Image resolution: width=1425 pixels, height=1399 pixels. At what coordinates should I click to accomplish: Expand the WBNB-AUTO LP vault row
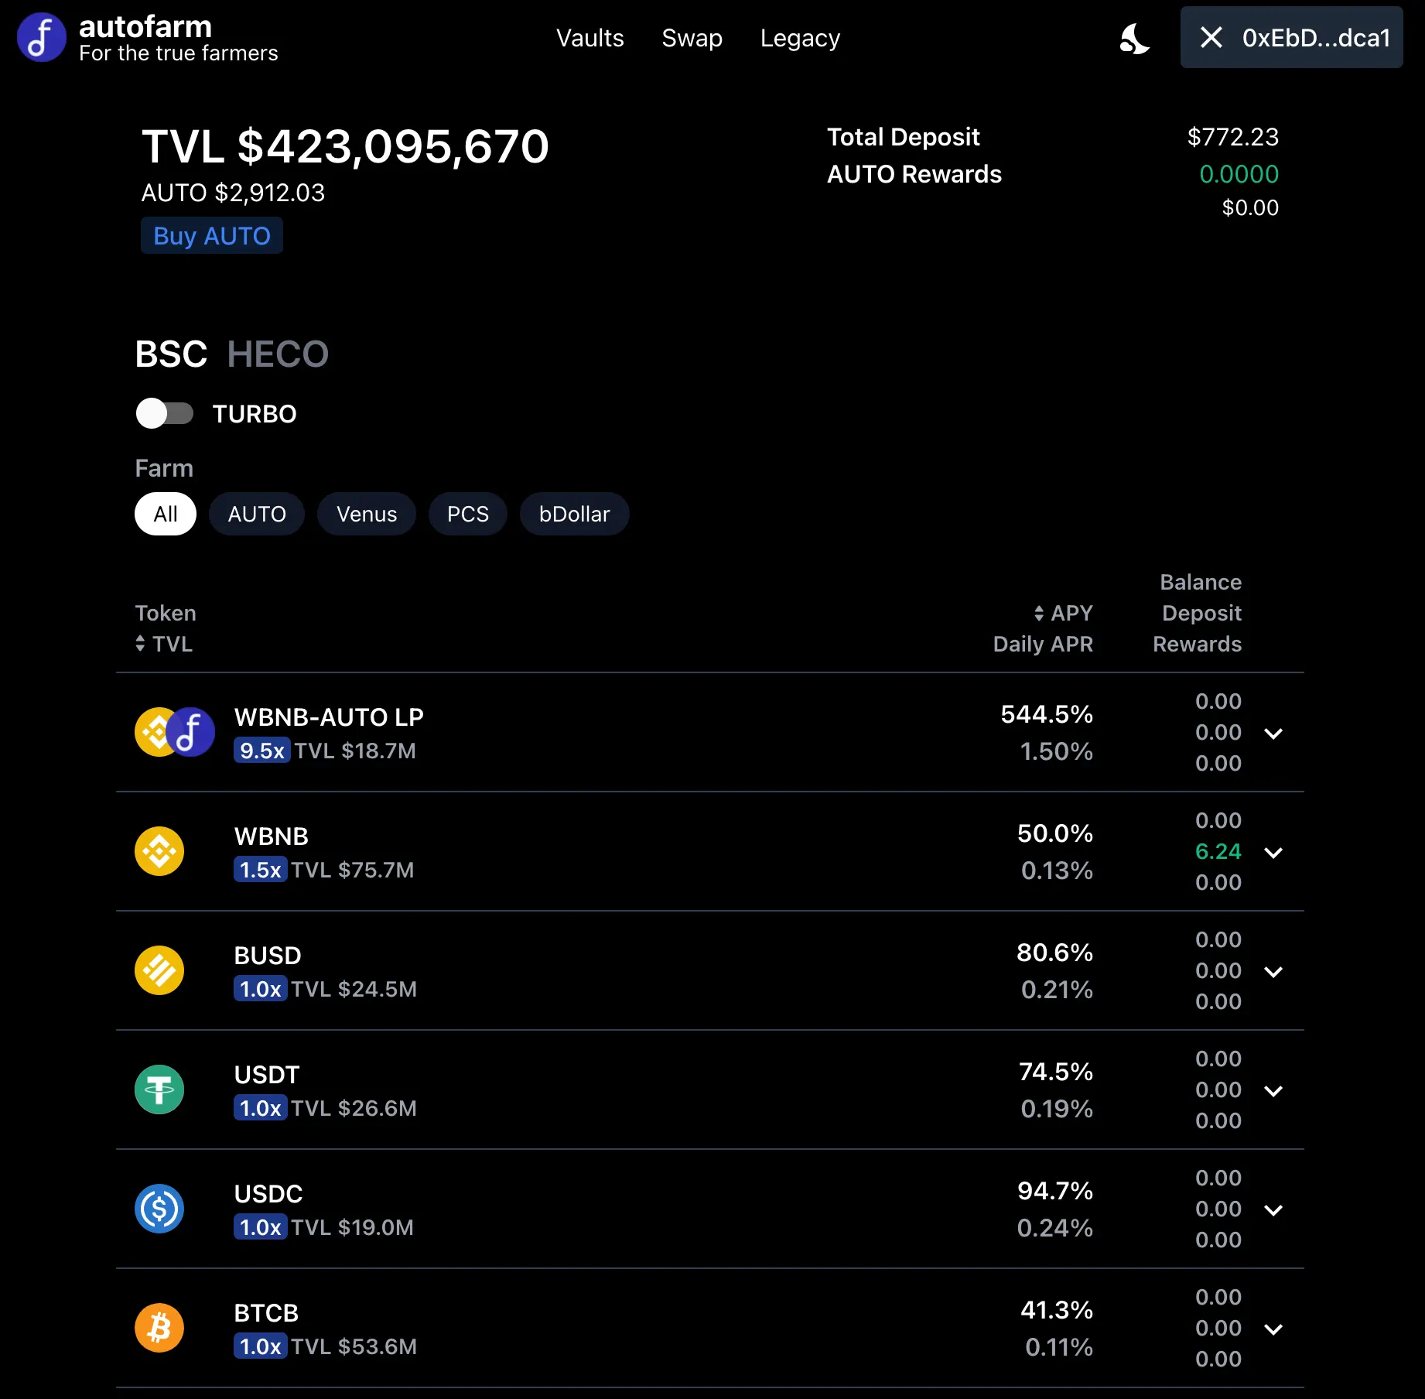[x=1273, y=733]
